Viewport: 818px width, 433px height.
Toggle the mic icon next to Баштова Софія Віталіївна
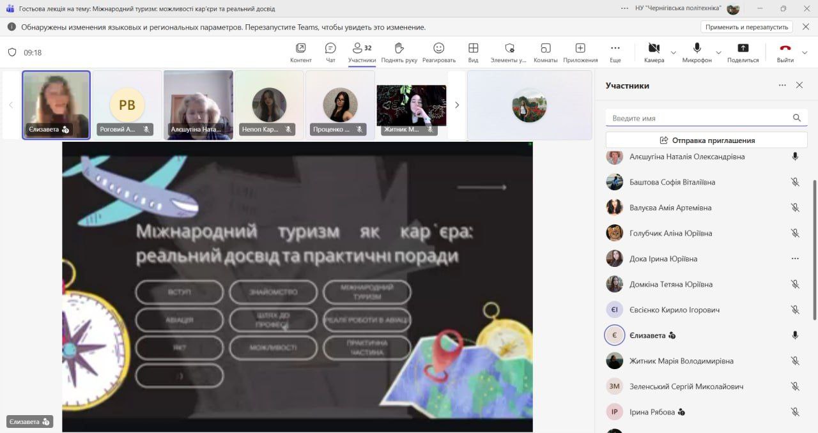pos(795,182)
